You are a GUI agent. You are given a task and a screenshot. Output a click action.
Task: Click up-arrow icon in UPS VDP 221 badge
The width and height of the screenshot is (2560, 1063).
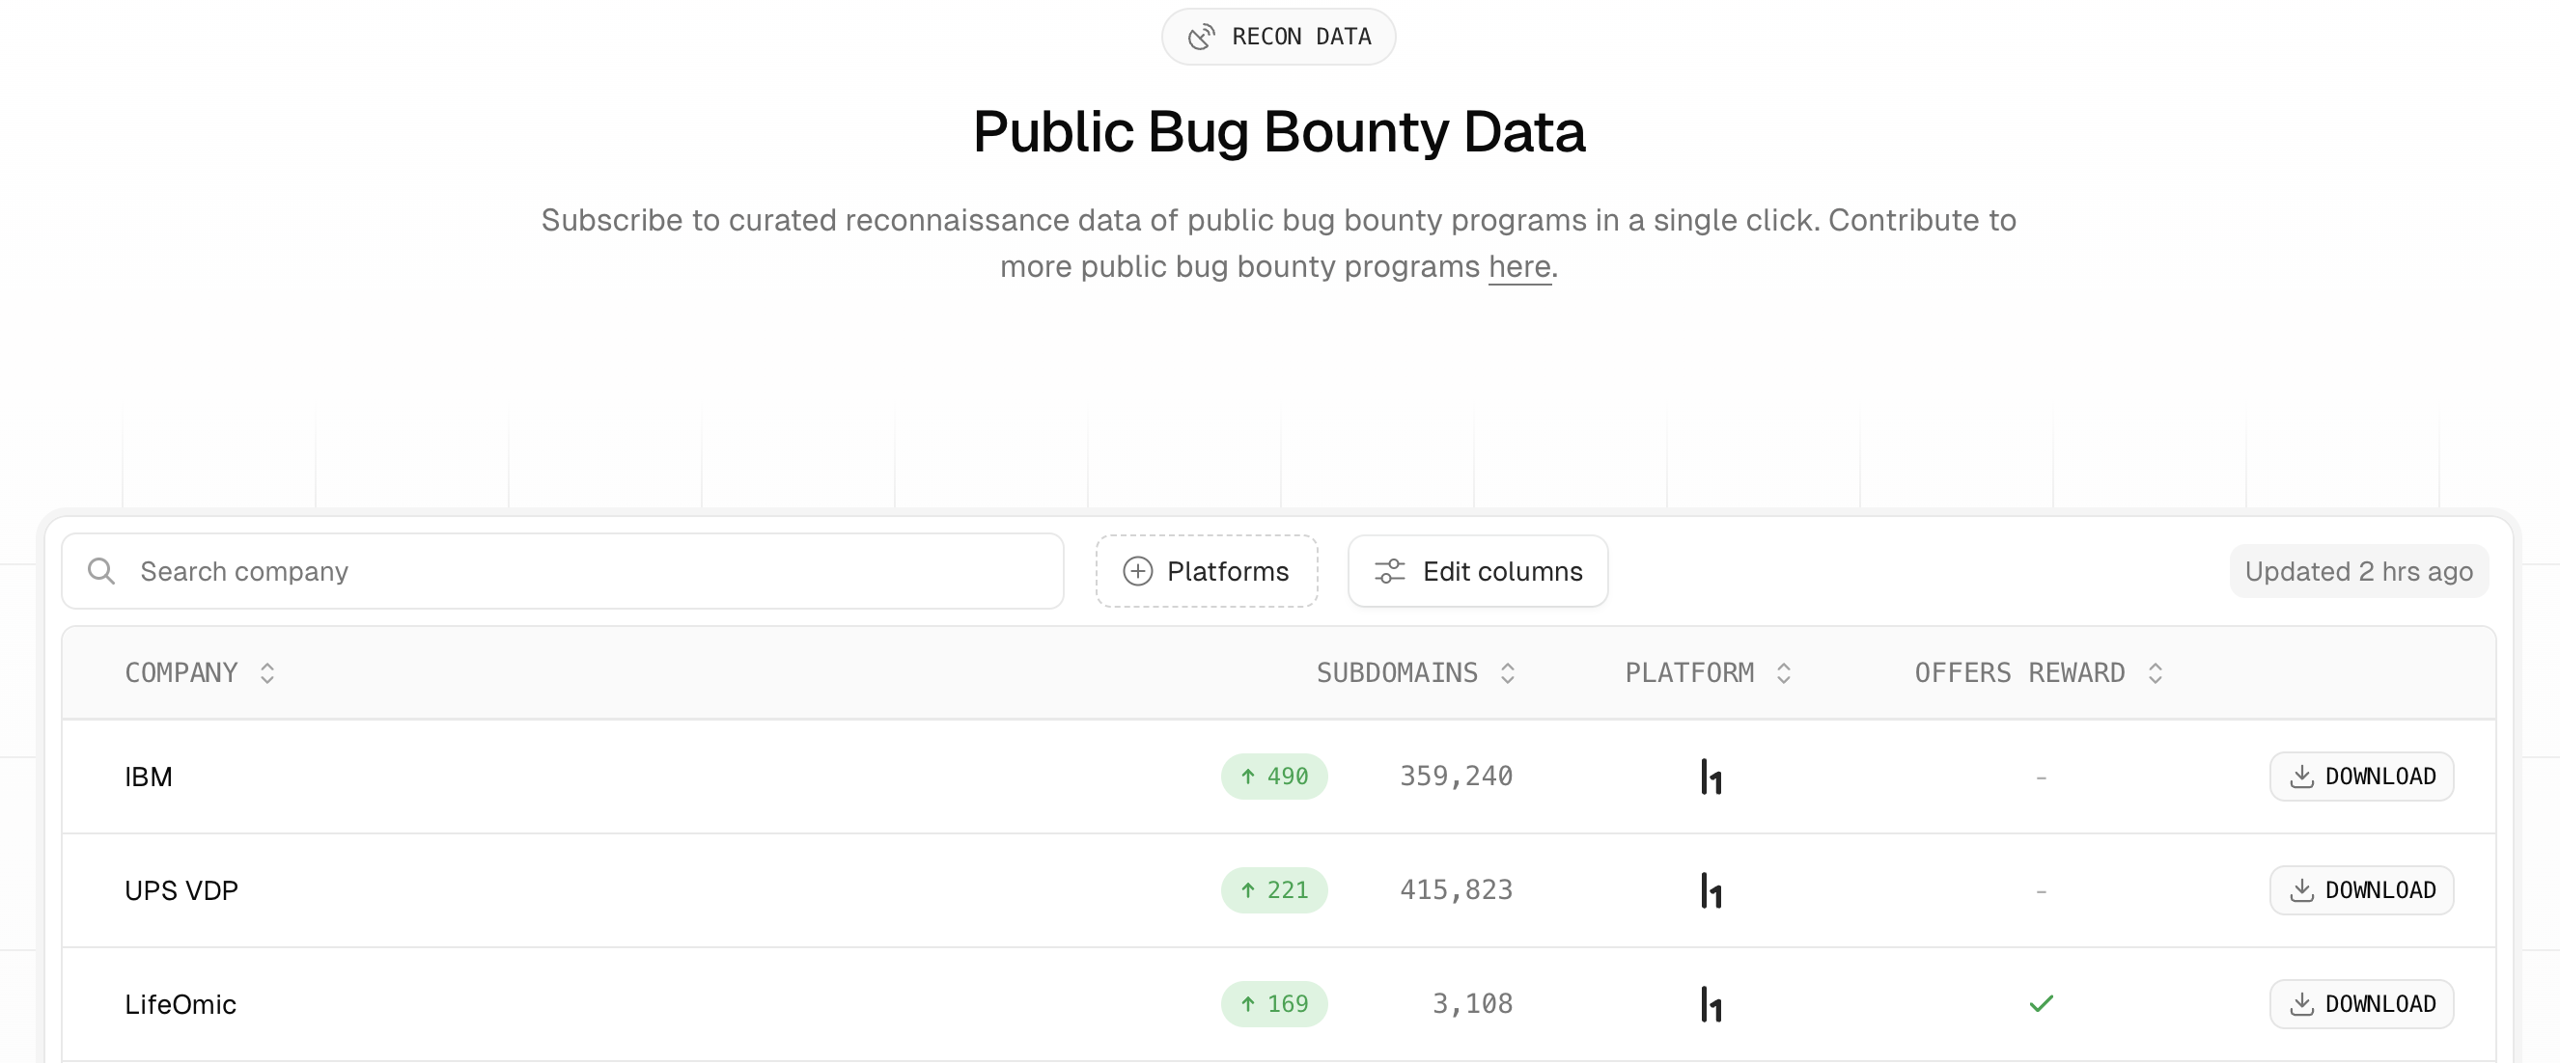click(x=1248, y=890)
